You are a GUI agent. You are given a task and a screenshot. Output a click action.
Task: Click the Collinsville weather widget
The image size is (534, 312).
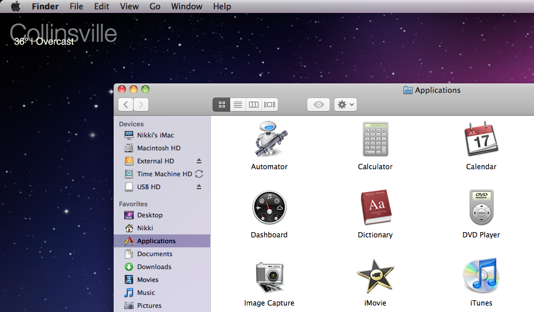(64, 34)
